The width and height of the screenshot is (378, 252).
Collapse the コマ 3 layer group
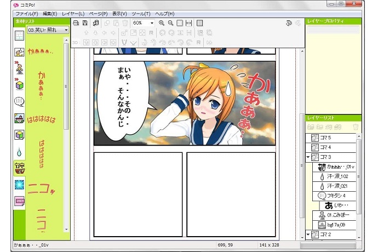click(308, 157)
